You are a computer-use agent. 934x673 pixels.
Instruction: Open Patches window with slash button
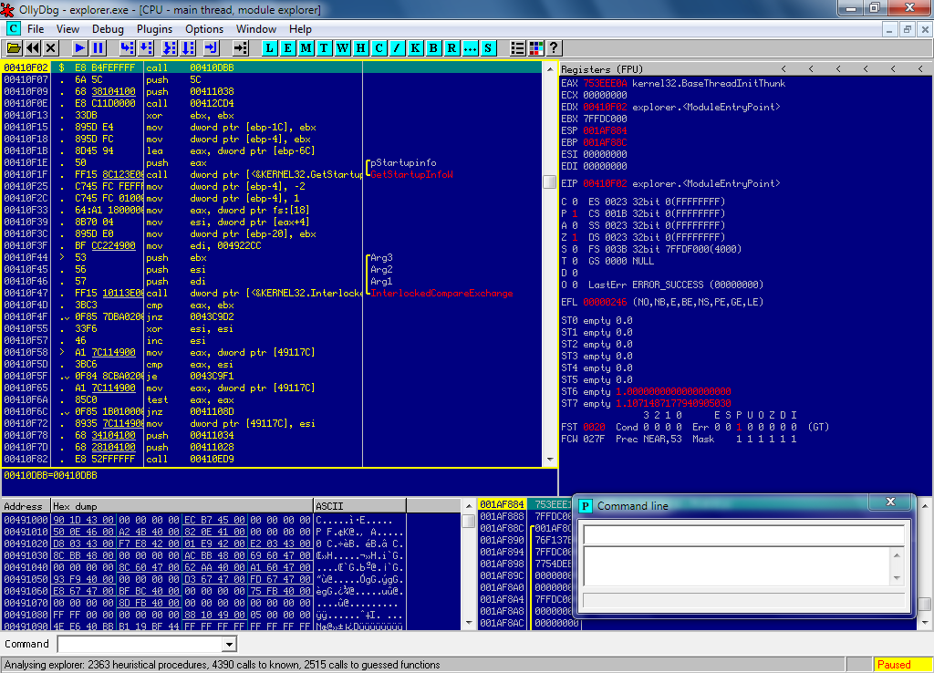(397, 48)
